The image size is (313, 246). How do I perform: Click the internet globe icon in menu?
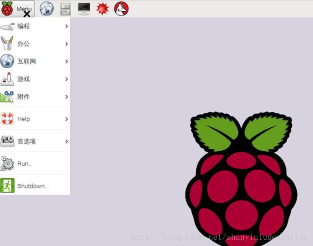pyautogui.click(x=7, y=61)
